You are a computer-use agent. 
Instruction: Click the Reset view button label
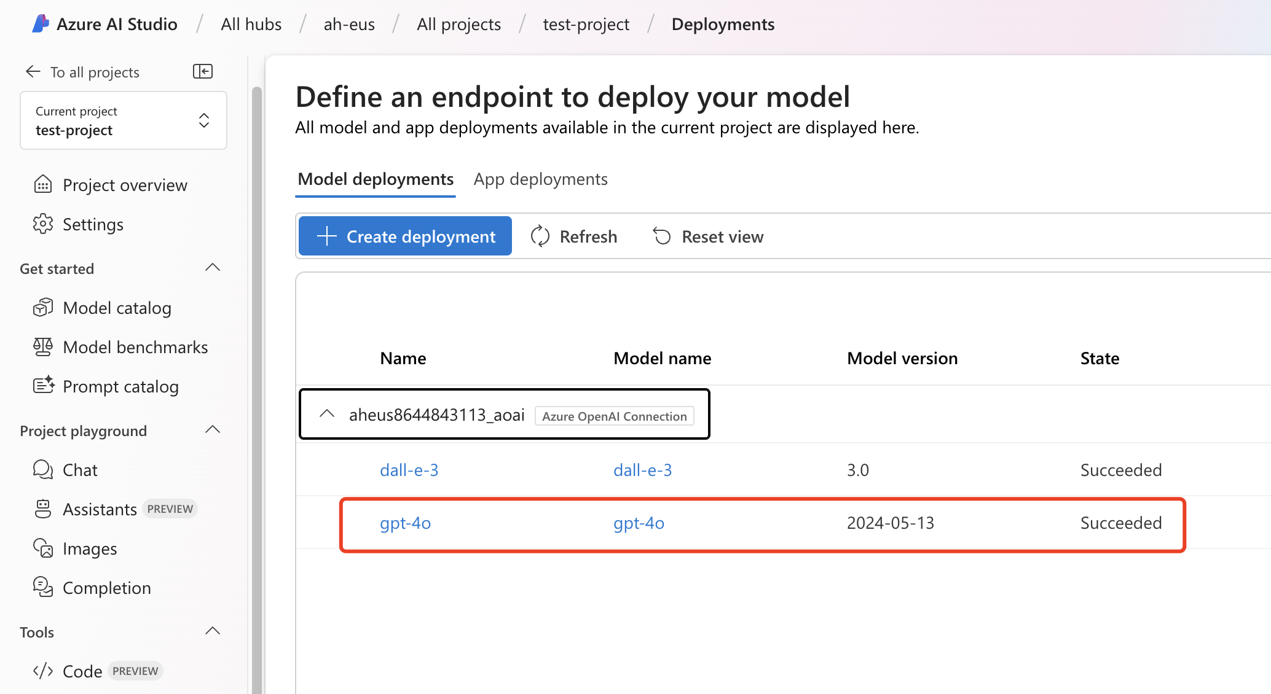coord(722,236)
